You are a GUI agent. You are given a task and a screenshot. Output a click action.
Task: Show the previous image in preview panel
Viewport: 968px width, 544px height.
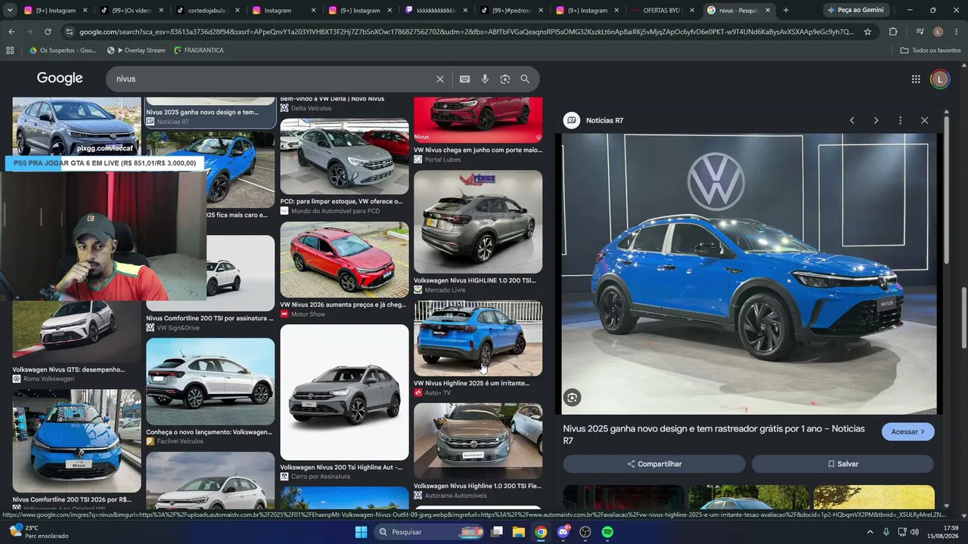(x=852, y=121)
